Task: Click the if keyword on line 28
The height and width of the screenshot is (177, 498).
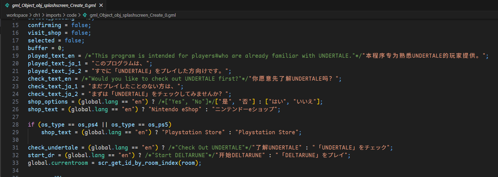Action: coord(31,124)
